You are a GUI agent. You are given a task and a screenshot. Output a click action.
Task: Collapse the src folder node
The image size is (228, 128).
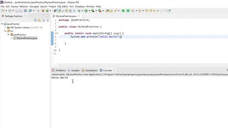(x=5, y=31)
